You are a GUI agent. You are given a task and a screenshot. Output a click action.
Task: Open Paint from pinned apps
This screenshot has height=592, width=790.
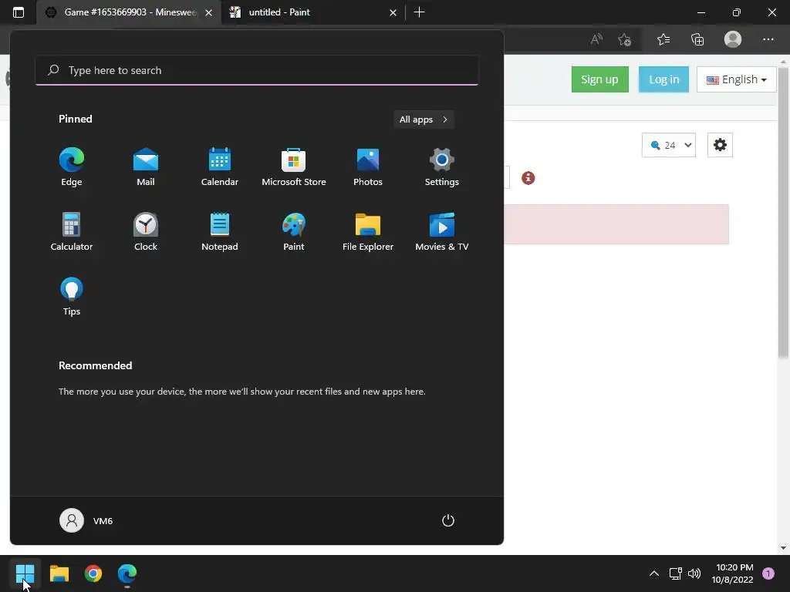tap(294, 231)
